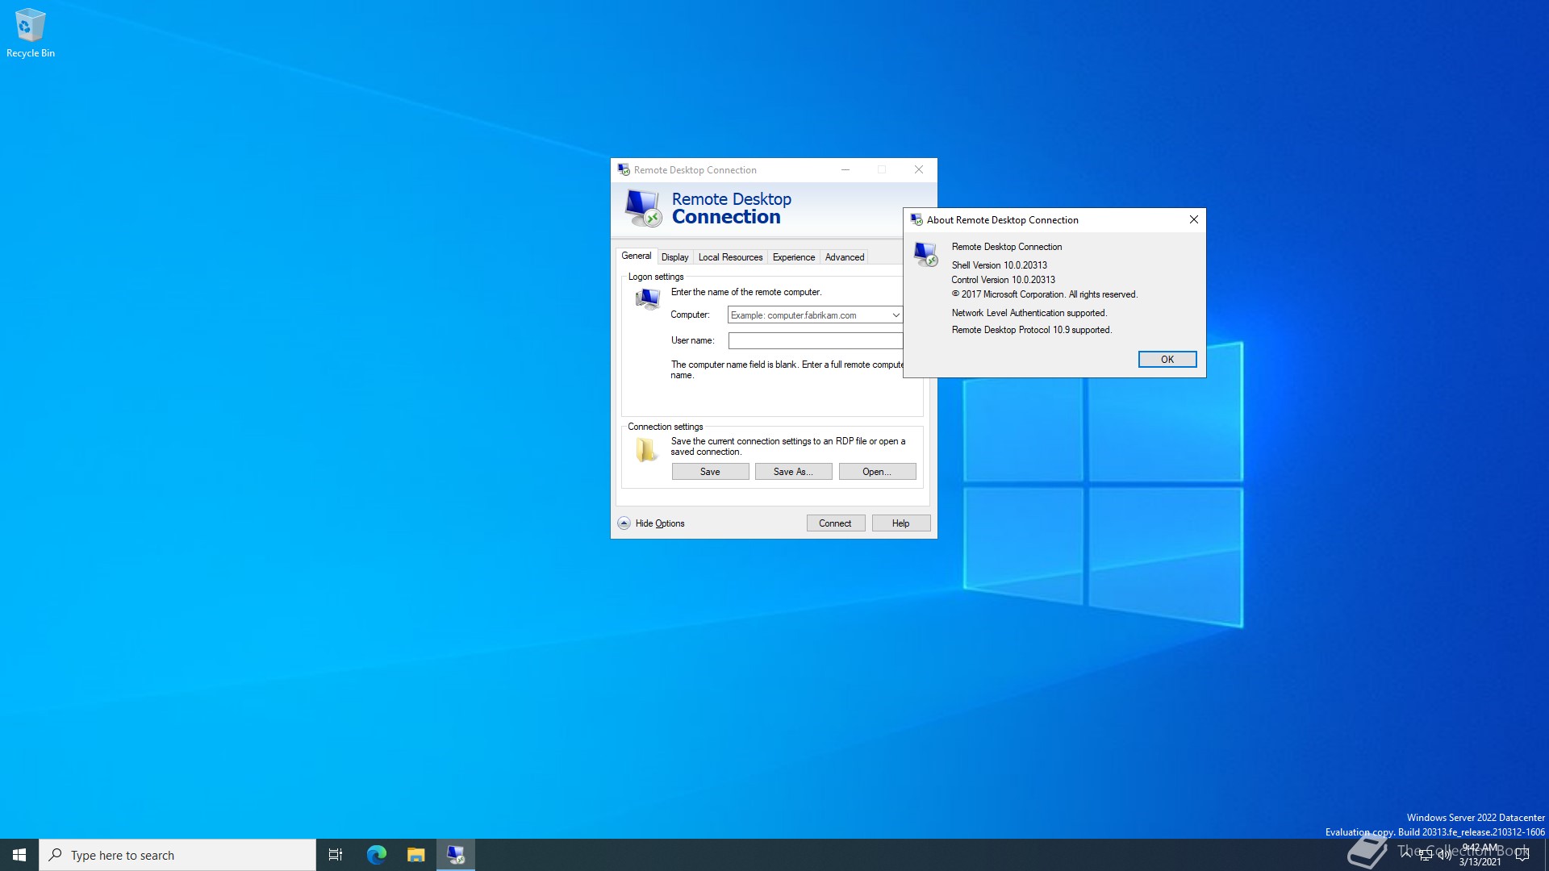Click the Open... button
1549x871 pixels.
click(x=877, y=472)
